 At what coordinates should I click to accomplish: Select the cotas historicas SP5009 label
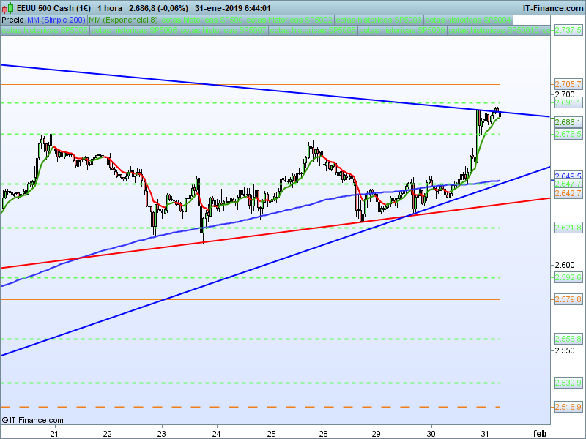click(x=402, y=30)
